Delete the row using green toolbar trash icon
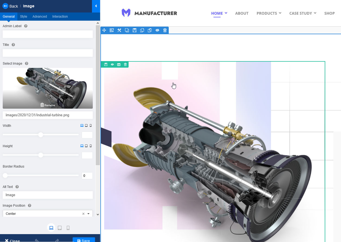The image size is (341, 242). pos(125,65)
